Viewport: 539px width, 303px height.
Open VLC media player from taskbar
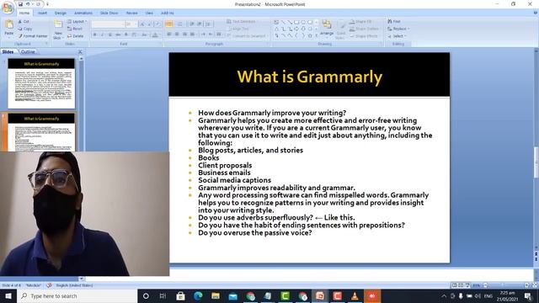[355, 295]
